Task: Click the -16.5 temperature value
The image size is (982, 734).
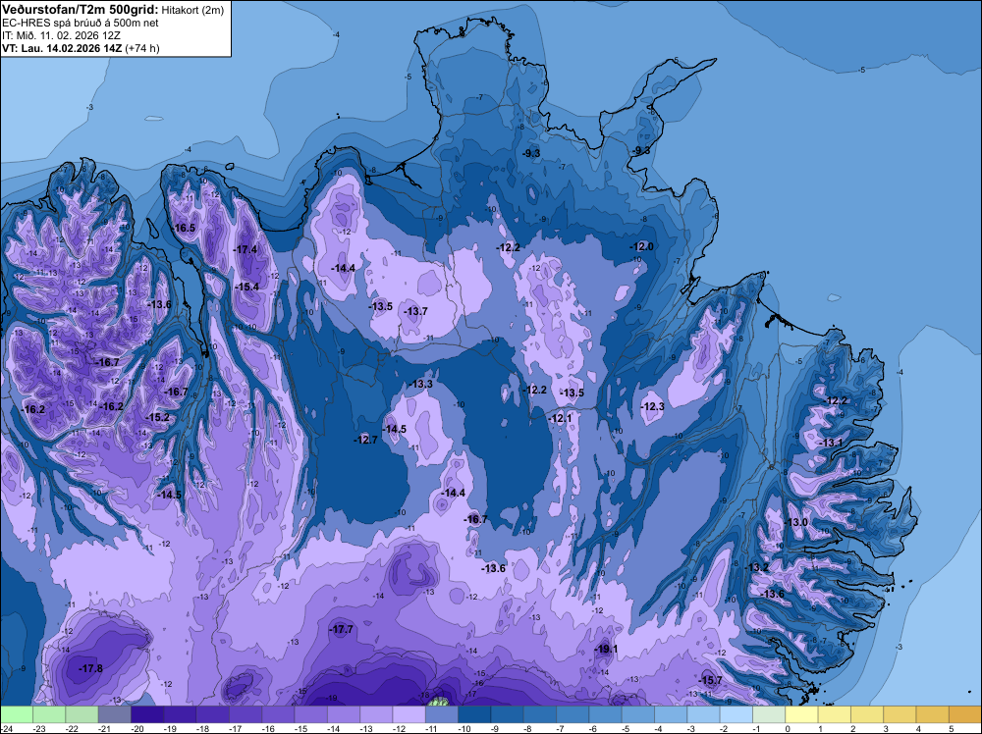Action: coord(185,229)
